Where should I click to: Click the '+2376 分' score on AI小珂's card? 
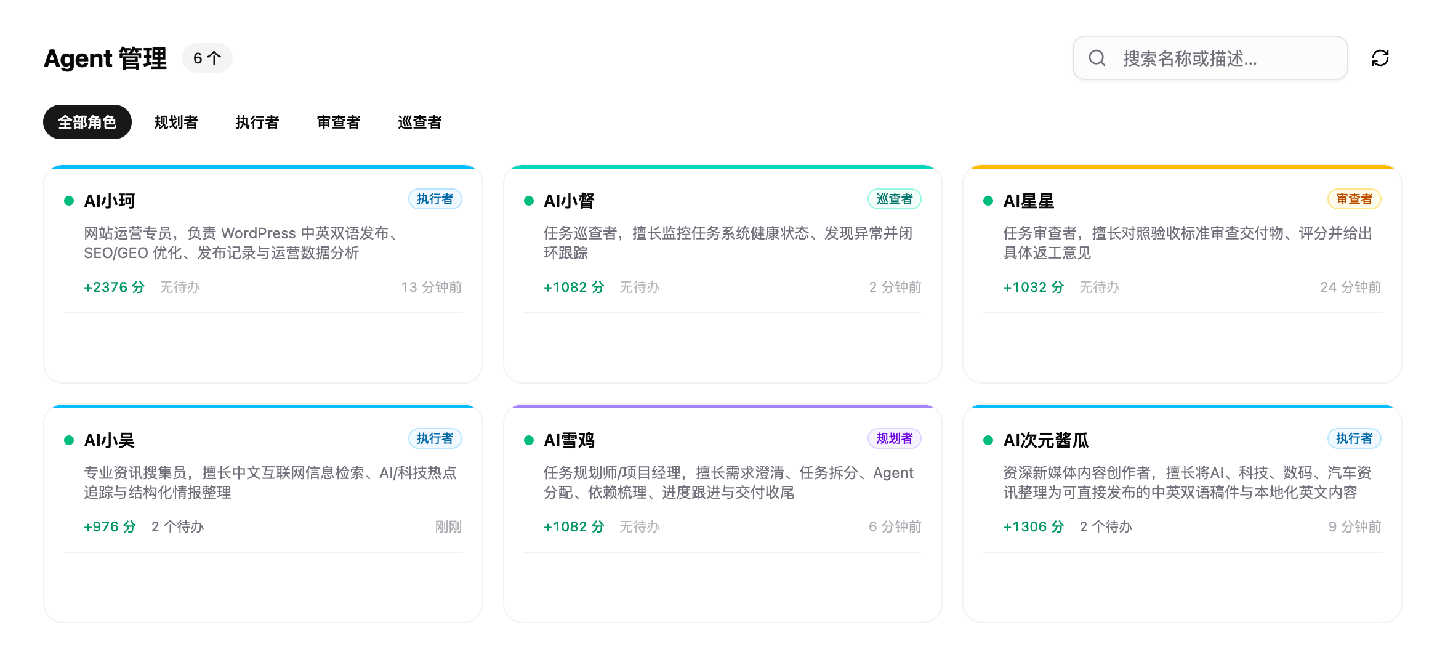(113, 286)
